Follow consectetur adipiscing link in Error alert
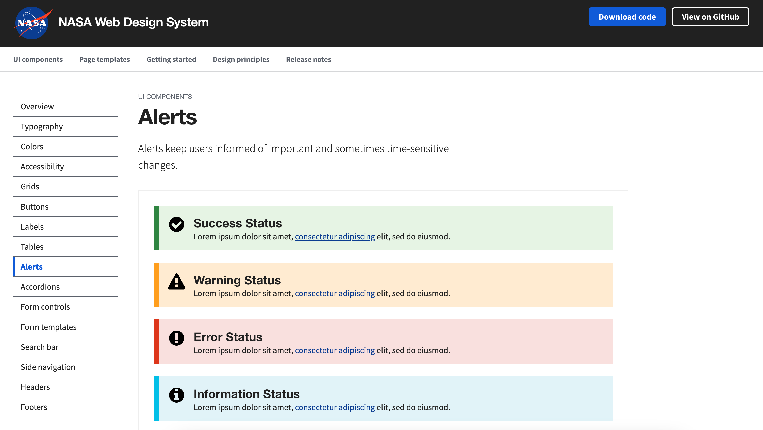The width and height of the screenshot is (763, 430). (x=335, y=350)
